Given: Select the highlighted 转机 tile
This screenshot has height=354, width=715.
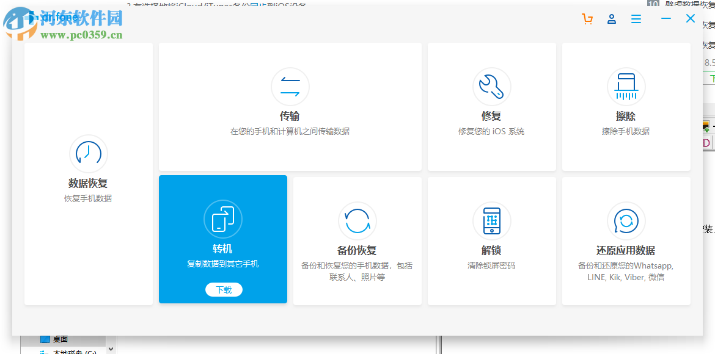Looking at the screenshot, I should 222,239.
